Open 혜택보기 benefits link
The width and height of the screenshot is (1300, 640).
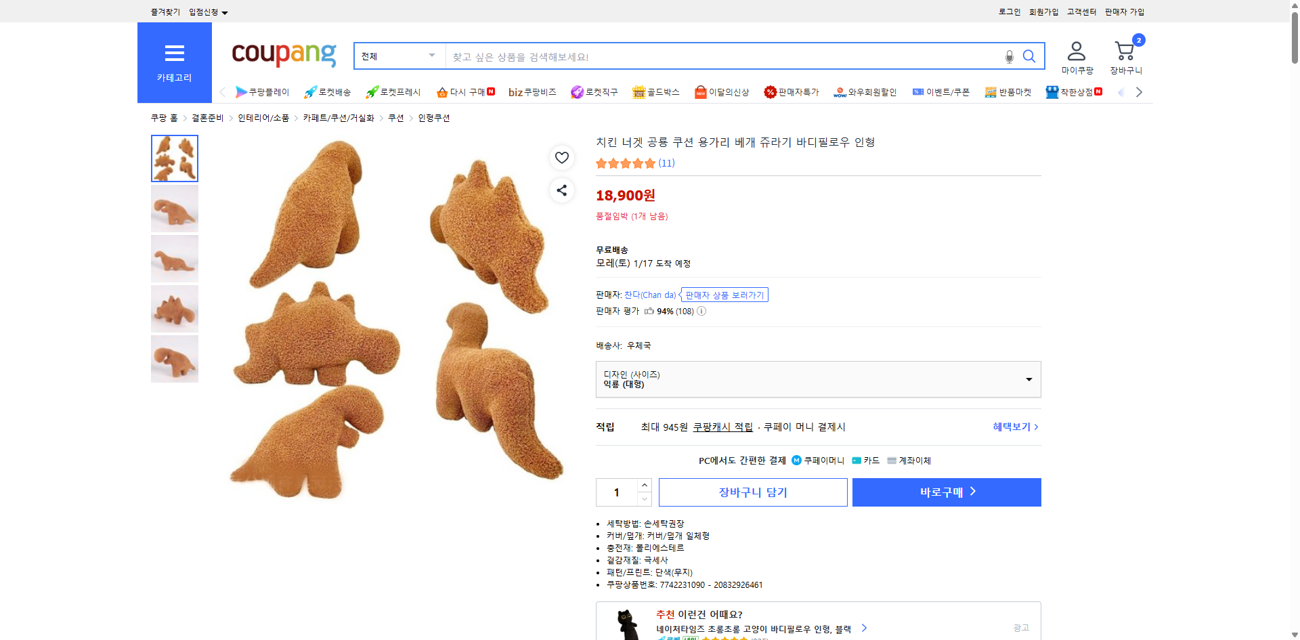click(x=1010, y=427)
